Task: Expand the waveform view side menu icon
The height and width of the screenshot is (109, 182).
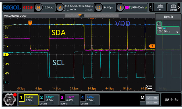Action: click(x=149, y=87)
